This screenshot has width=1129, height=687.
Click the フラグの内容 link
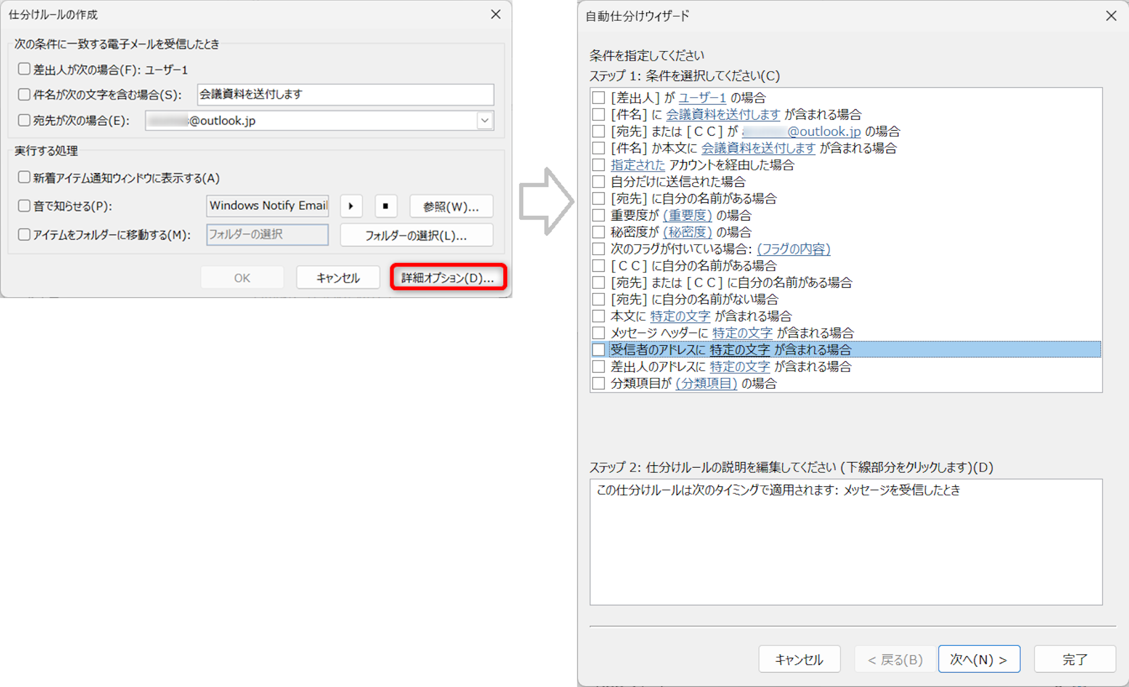click(x=793, y=249)
